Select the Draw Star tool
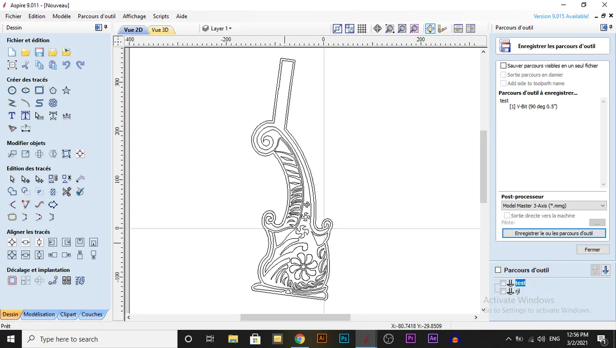 [x=66, y=90]
